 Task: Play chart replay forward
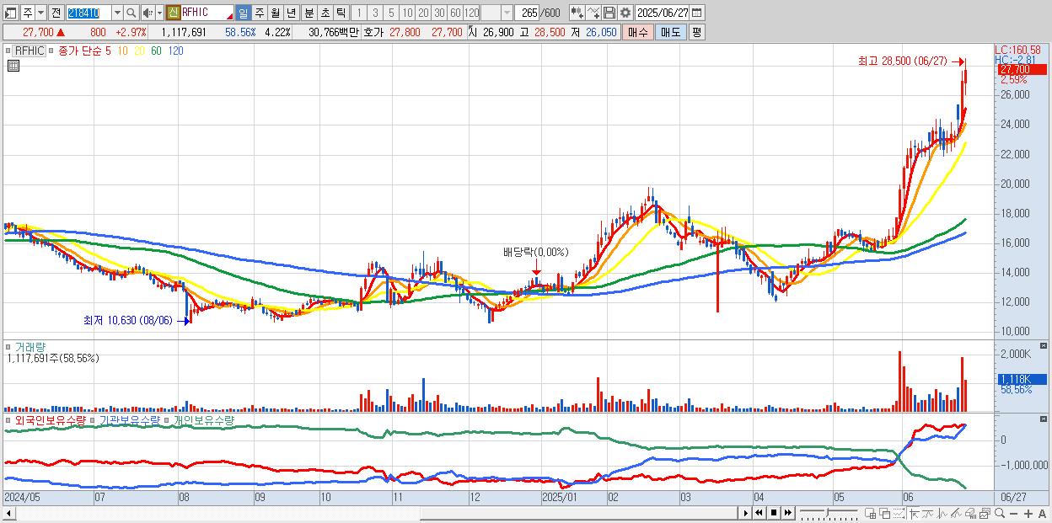[746, 513]
